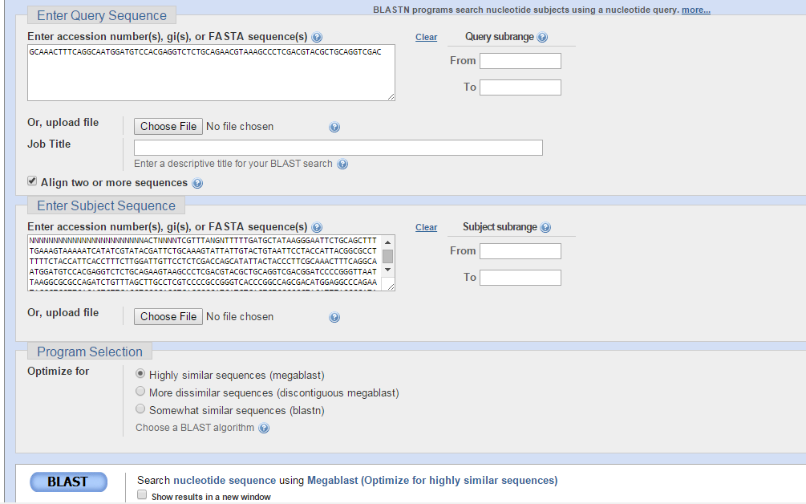Image resolution: width=806 pixels, height=504 pixels.
Task: Click help icon next to query file upload
Action: (334, 127)
